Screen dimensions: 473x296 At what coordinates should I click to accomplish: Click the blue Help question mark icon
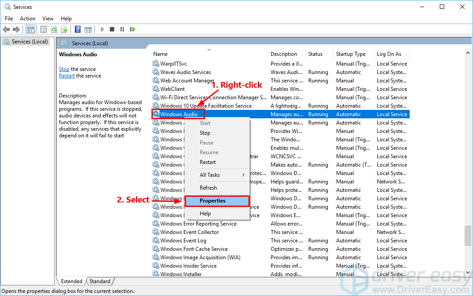[x=78, y=29]
